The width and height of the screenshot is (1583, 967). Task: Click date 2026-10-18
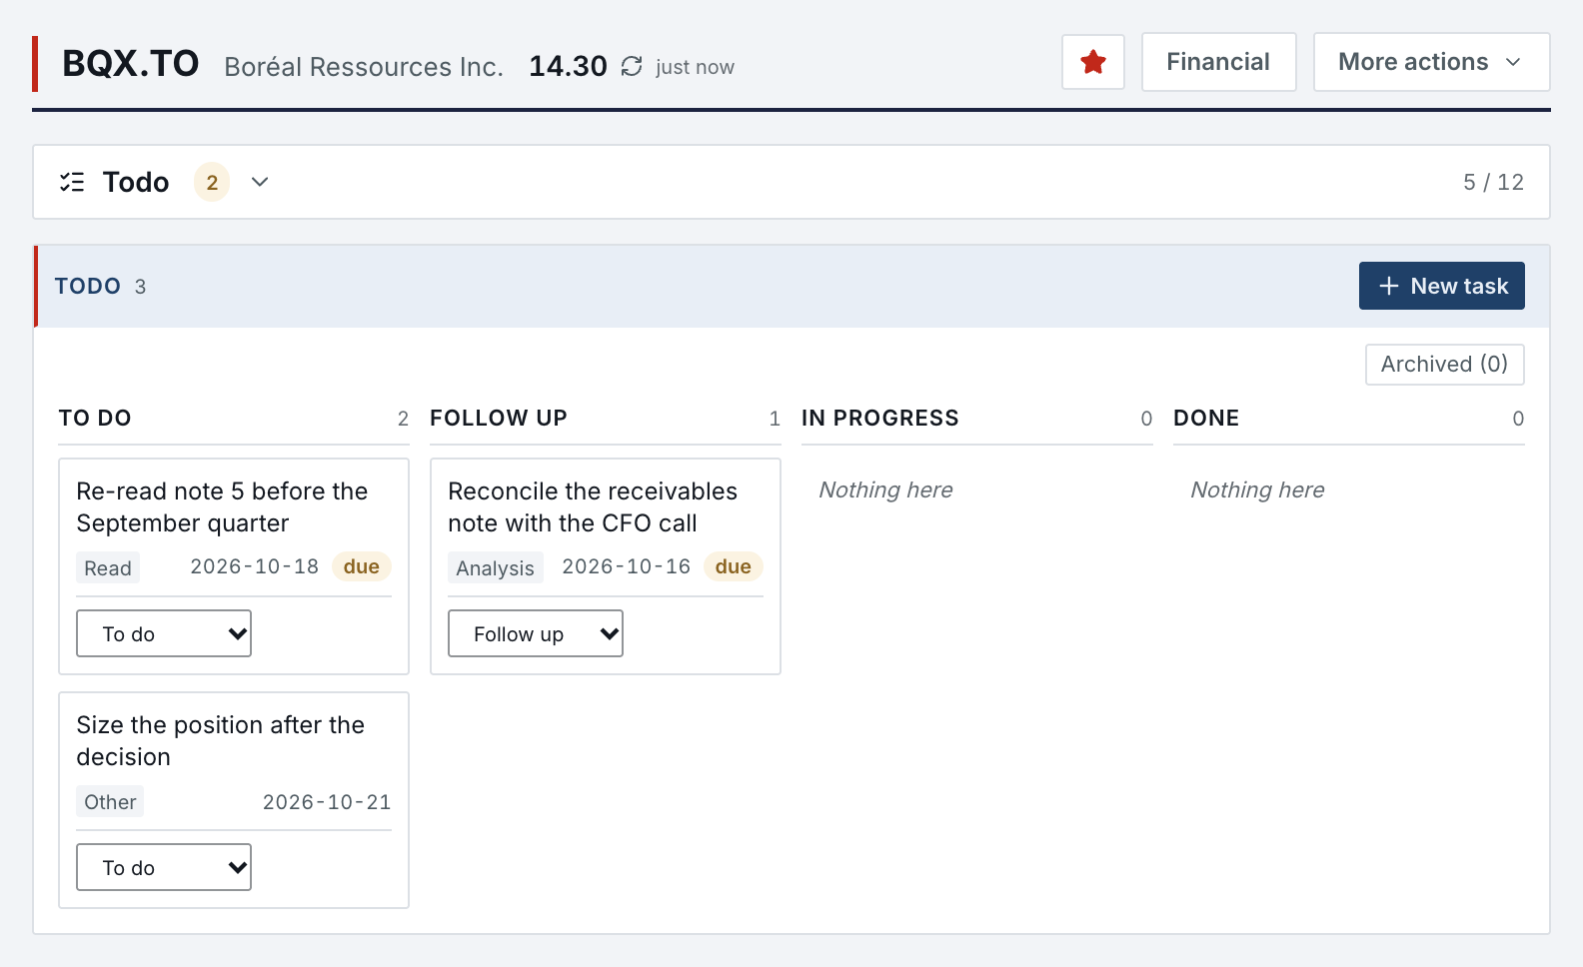pos(255,566)
